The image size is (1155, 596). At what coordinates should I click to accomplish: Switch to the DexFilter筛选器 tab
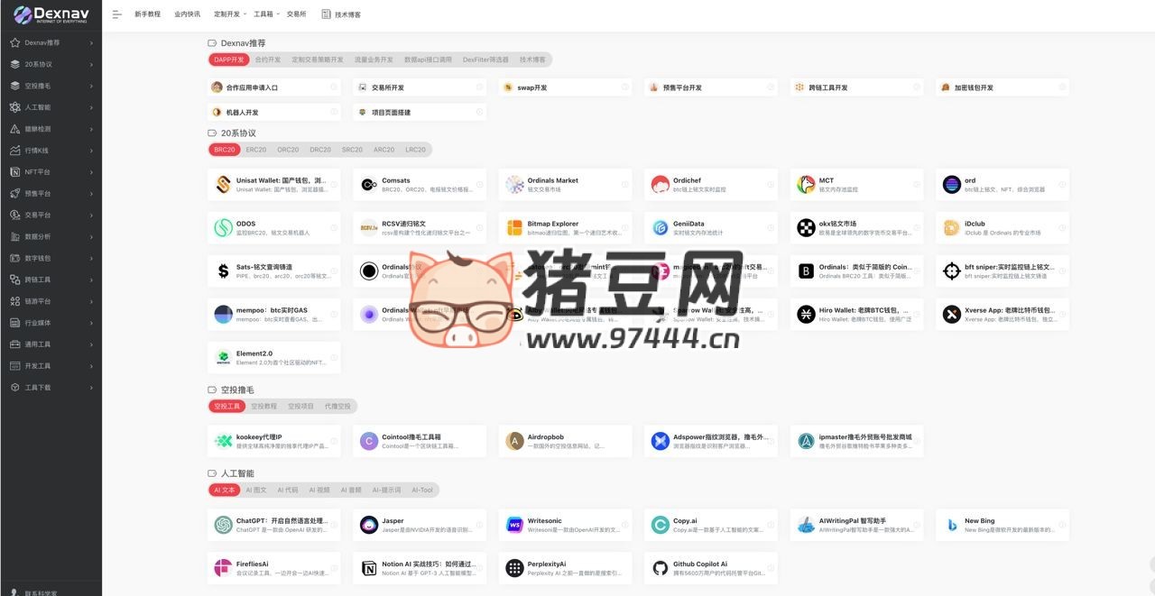point(485,60)
